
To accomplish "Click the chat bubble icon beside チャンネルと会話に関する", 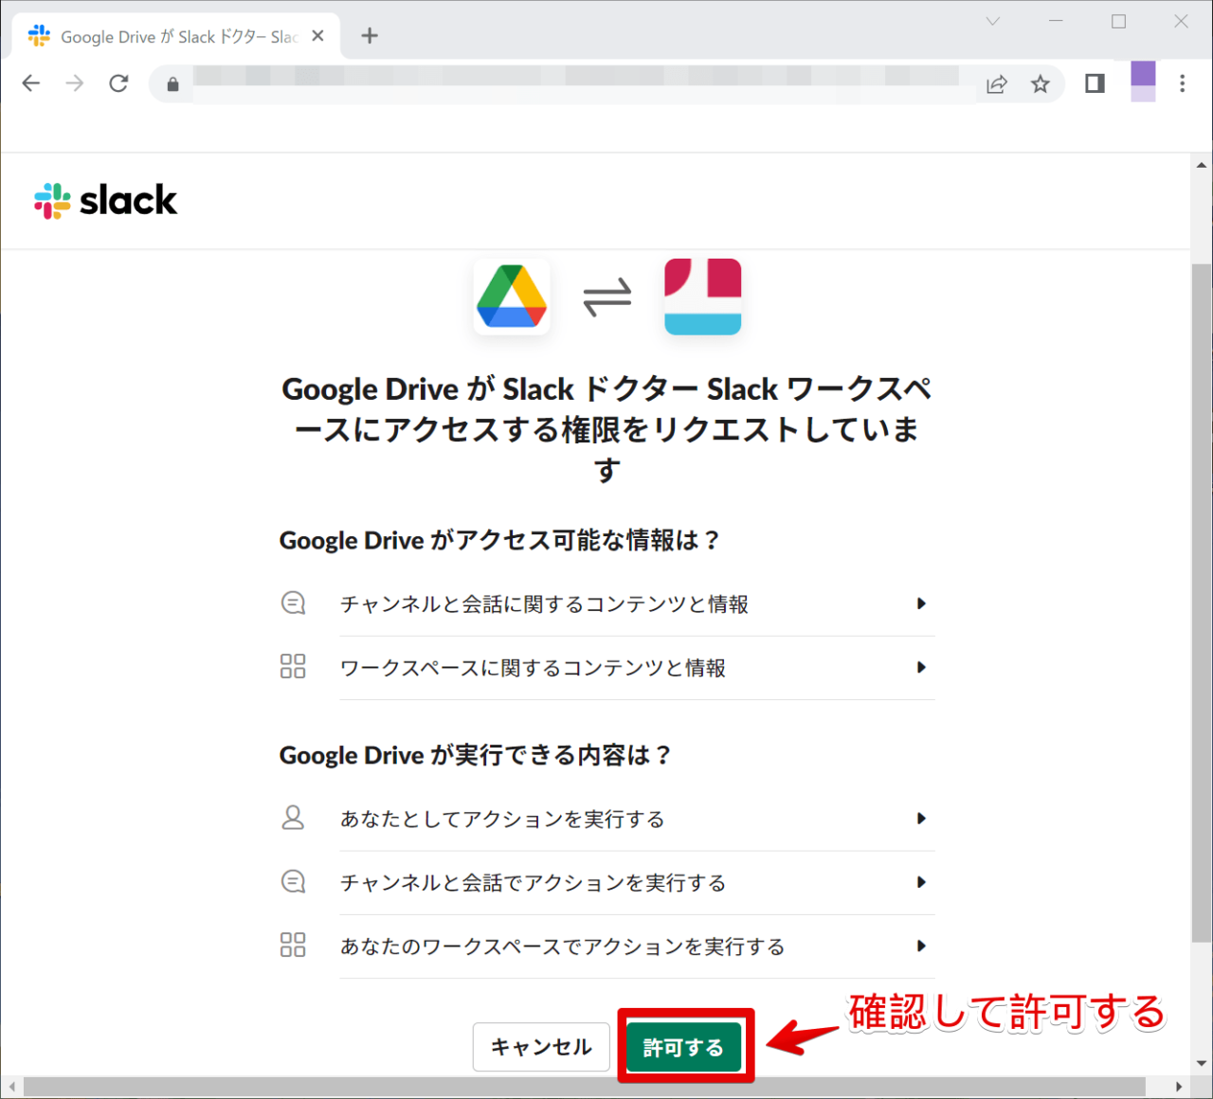I will point(294,603).
